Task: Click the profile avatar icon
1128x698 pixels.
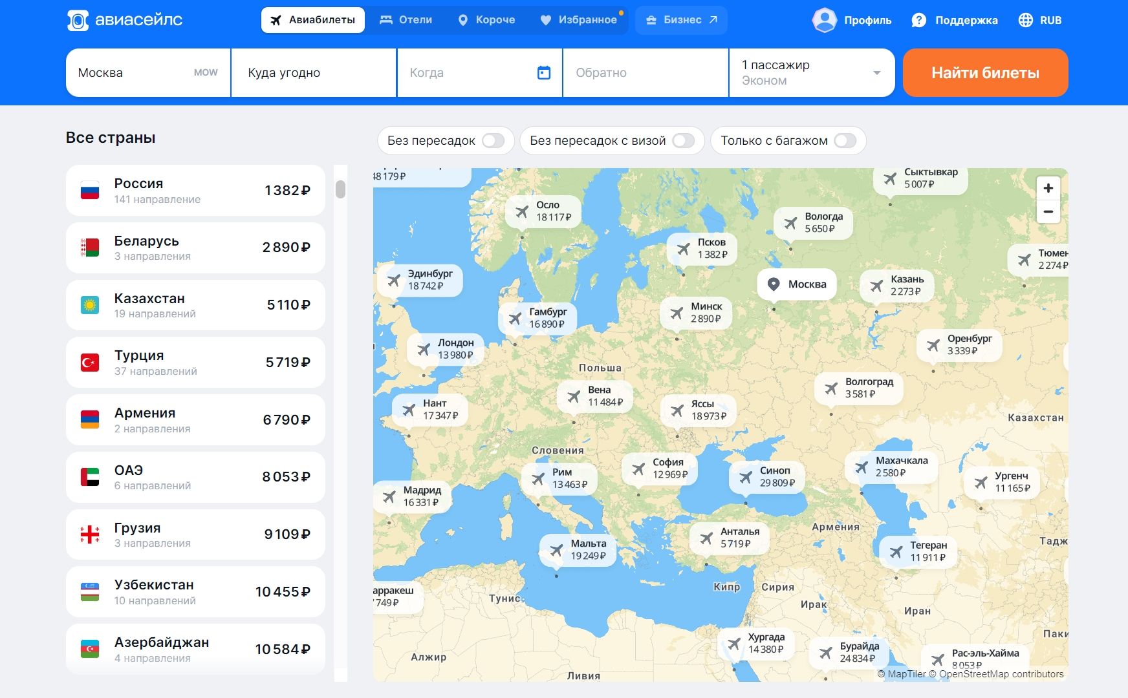Action: pos(825,20)
